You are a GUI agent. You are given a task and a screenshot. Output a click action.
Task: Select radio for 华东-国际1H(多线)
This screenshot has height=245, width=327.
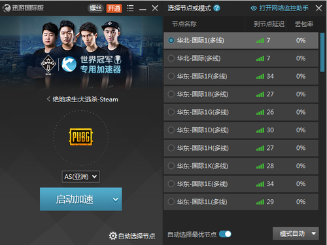click(x=171, y=148)
